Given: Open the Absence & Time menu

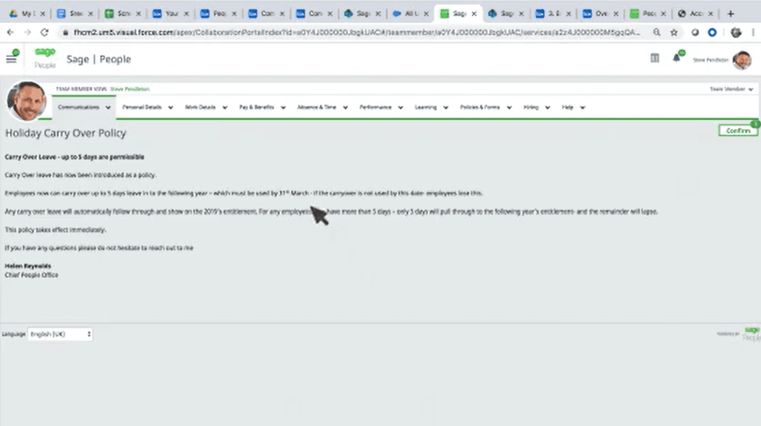Looking at the screenshot, I should click(x=322, y=107).
